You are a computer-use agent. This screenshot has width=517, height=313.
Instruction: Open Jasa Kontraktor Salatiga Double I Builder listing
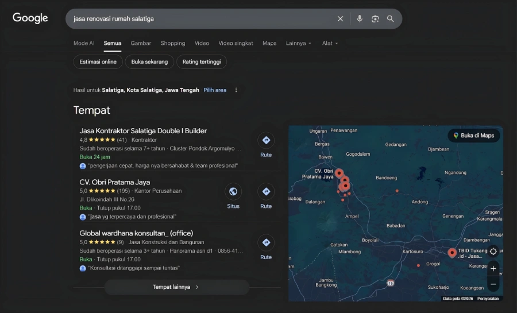point(143,131)
